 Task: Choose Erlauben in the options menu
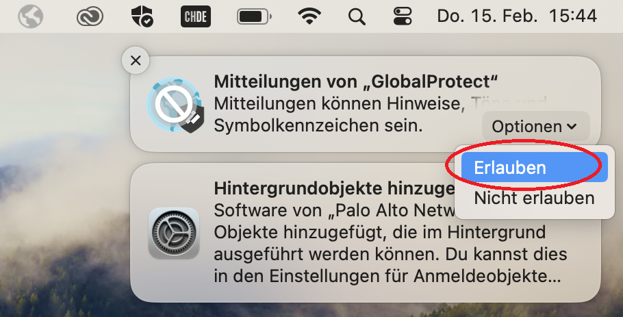click(x=535, y=167)
